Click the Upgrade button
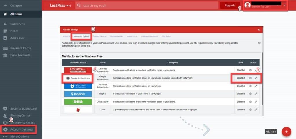The image size is (296, 139). pyautogui.click(x=230, y=5)
